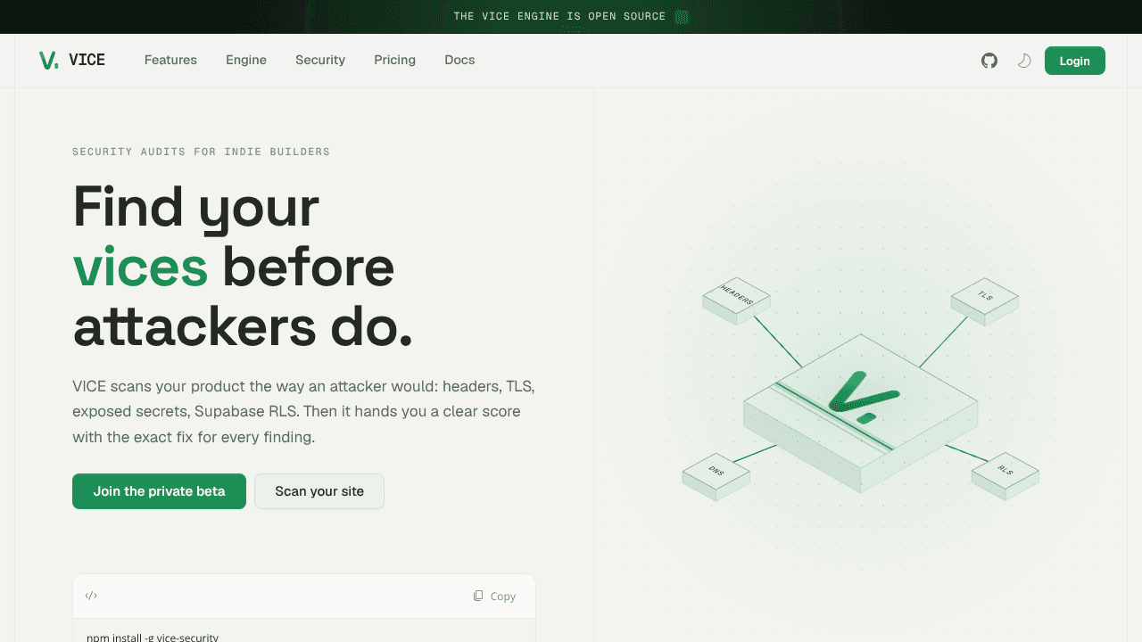Open the Security nav item
This screenshot has height=642, width=1142.
320,60
